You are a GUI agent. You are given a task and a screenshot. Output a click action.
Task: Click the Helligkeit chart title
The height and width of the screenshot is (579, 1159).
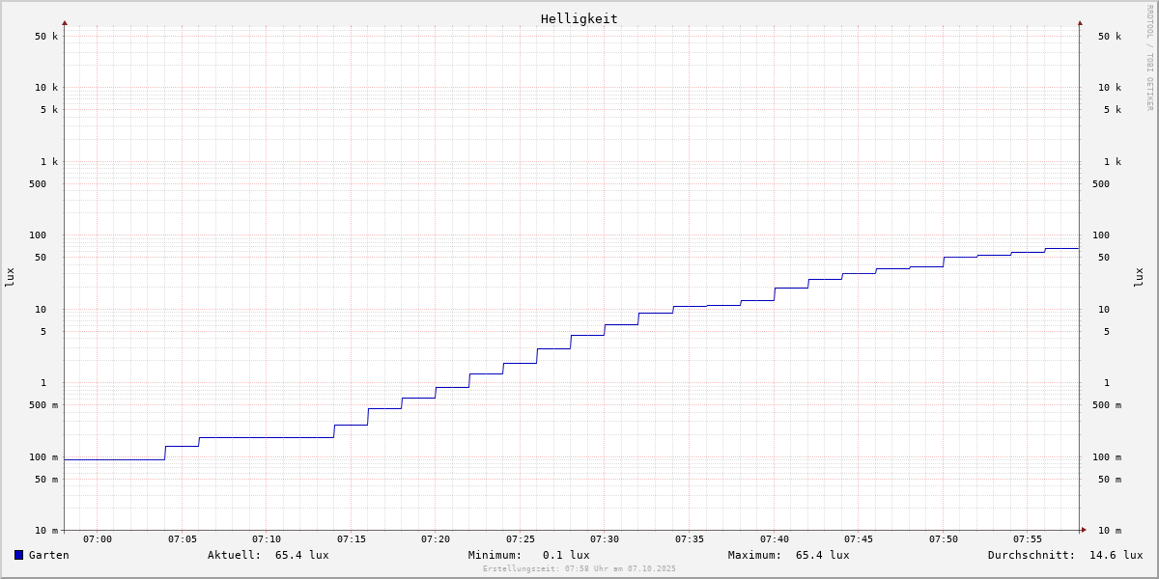(579, 18)
